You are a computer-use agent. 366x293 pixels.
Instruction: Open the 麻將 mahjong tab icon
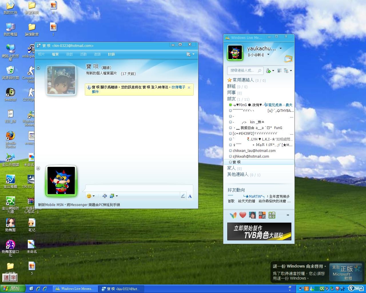click(262, 215)
